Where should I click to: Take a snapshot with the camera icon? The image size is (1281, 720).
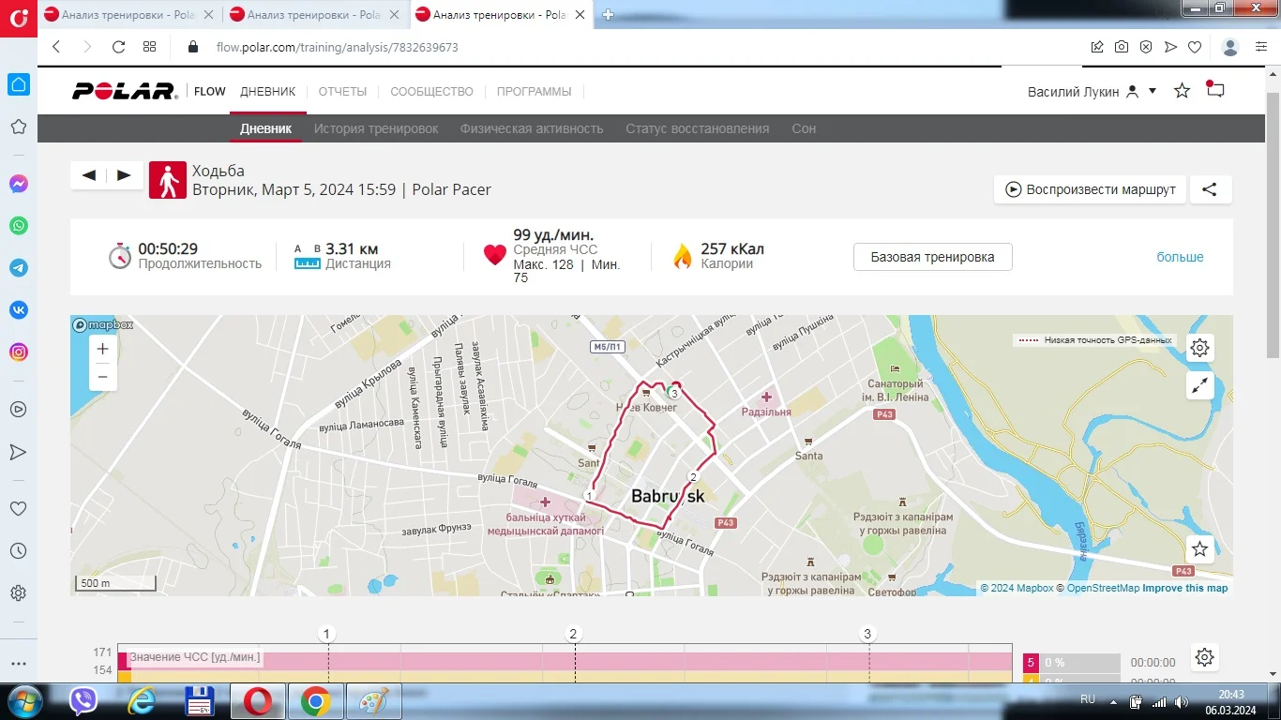tap(1122, 47)
